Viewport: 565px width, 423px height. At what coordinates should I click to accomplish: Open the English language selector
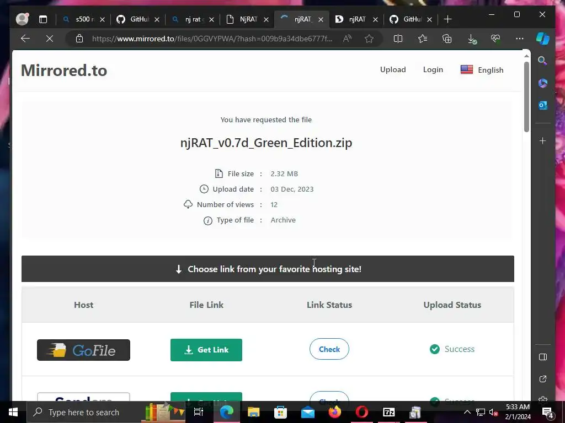click(482, 70)
